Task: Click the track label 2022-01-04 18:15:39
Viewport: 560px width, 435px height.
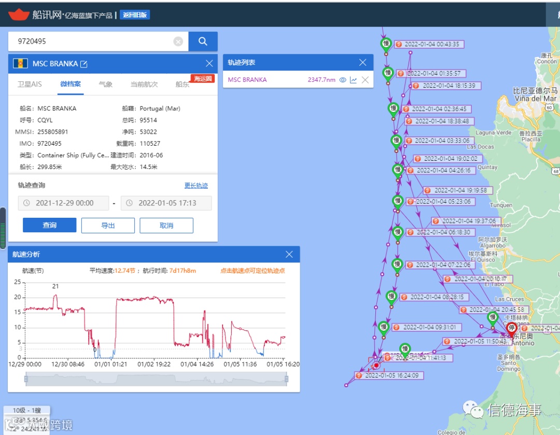Action: click(445, 86)
